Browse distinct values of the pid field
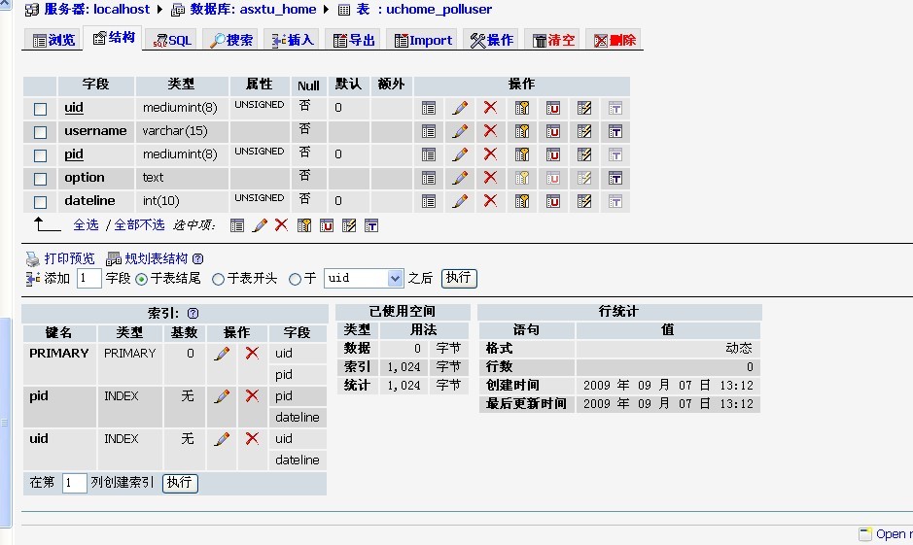 pyautogui.click(x=429, y=154)
